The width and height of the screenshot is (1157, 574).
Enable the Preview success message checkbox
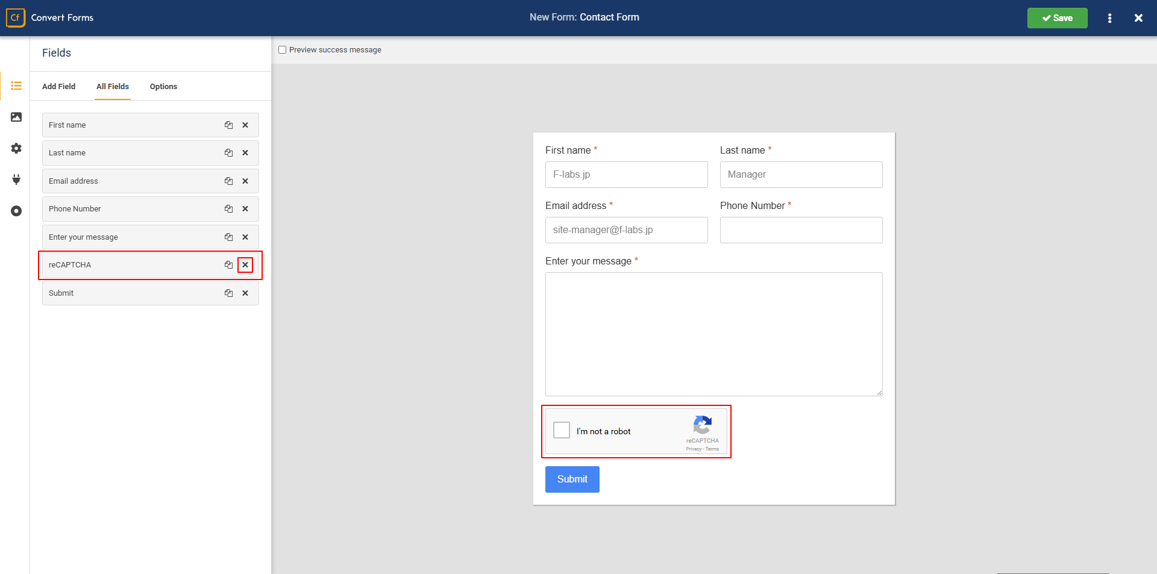point(282,49)
